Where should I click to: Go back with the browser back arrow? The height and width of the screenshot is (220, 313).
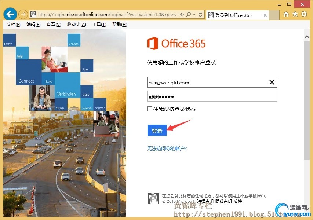click(10, 14)
